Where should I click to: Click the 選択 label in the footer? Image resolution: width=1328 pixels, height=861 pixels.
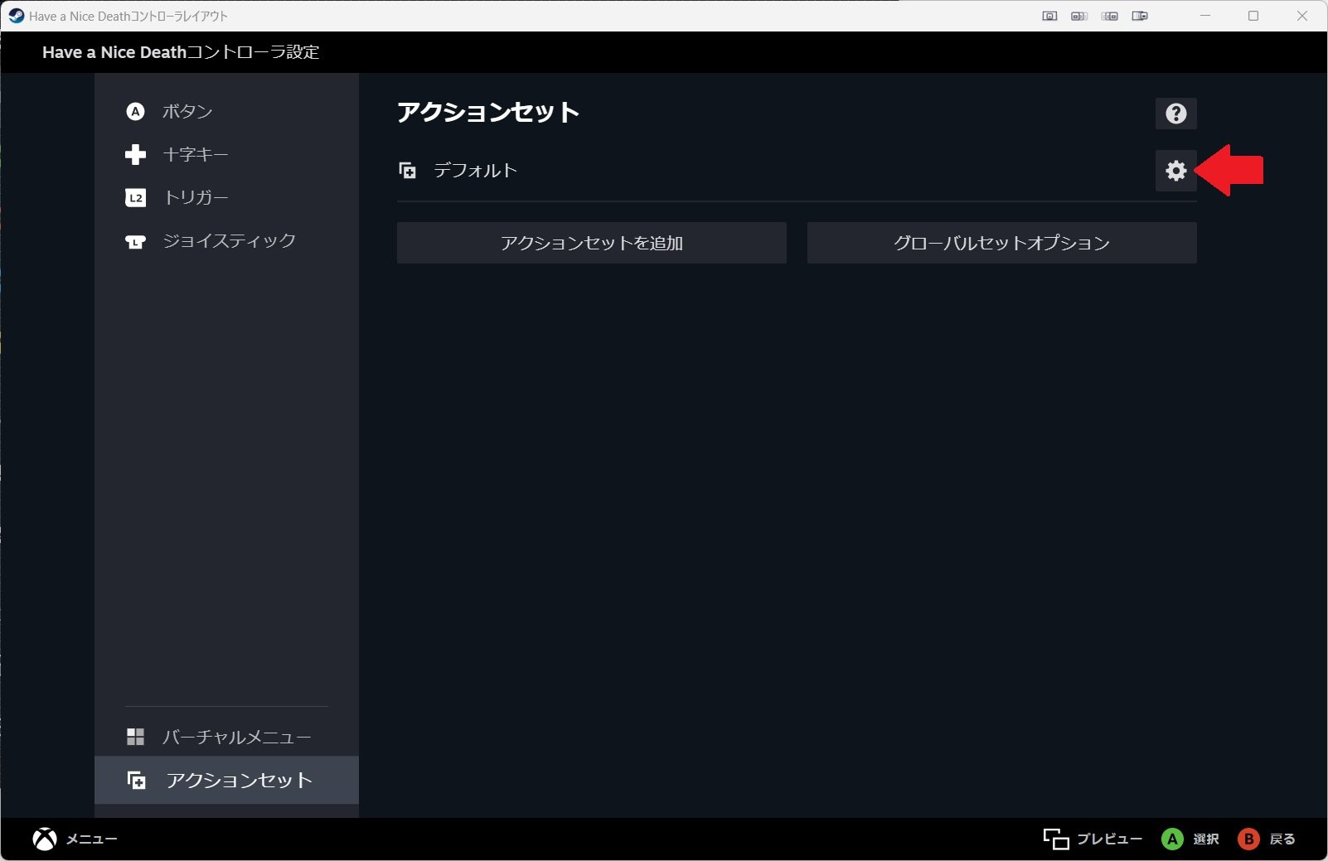click(1205, 839)
